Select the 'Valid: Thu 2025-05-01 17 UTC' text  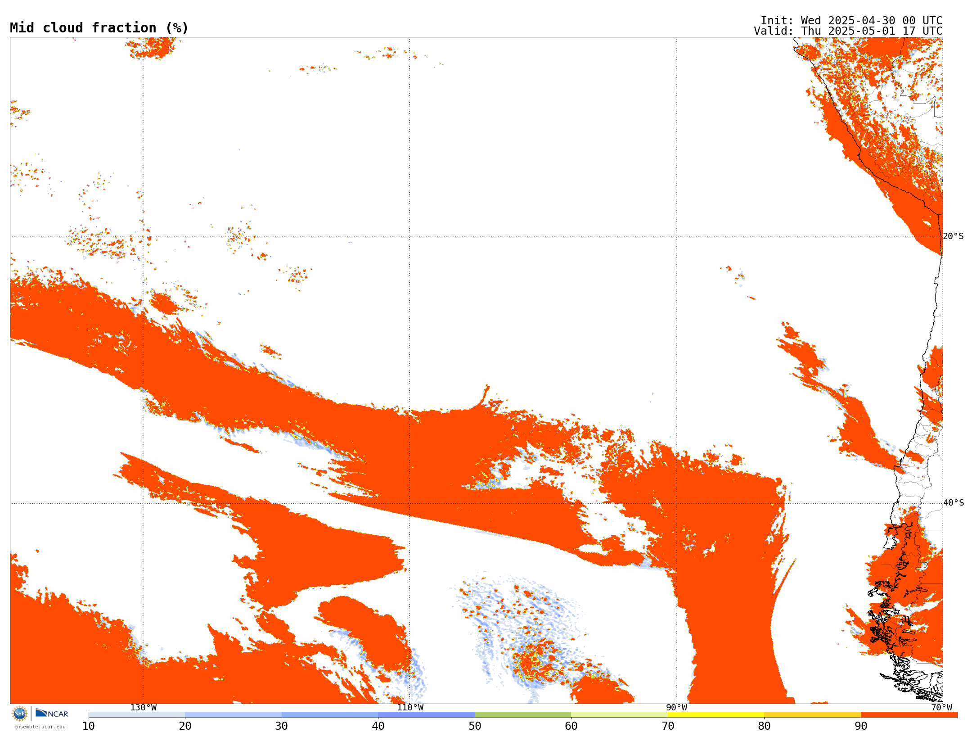coord(848,31)
